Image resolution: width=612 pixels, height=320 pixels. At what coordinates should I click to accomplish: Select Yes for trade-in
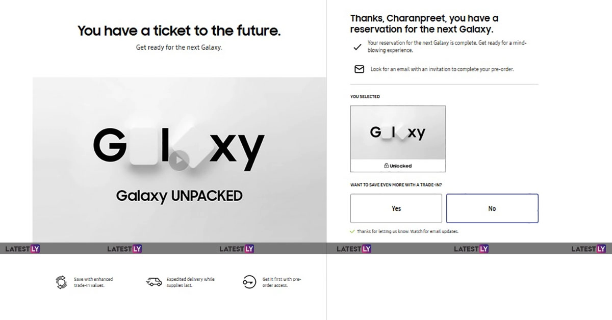coord(396,208)
